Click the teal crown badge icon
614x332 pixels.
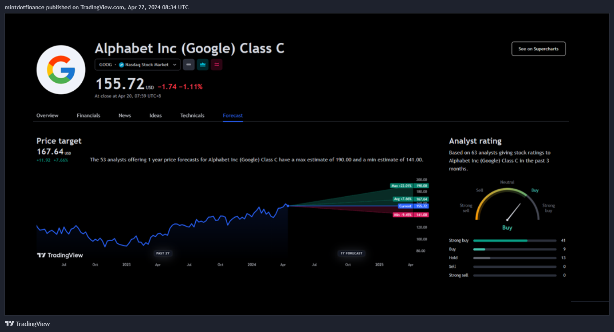coord(203,65)
